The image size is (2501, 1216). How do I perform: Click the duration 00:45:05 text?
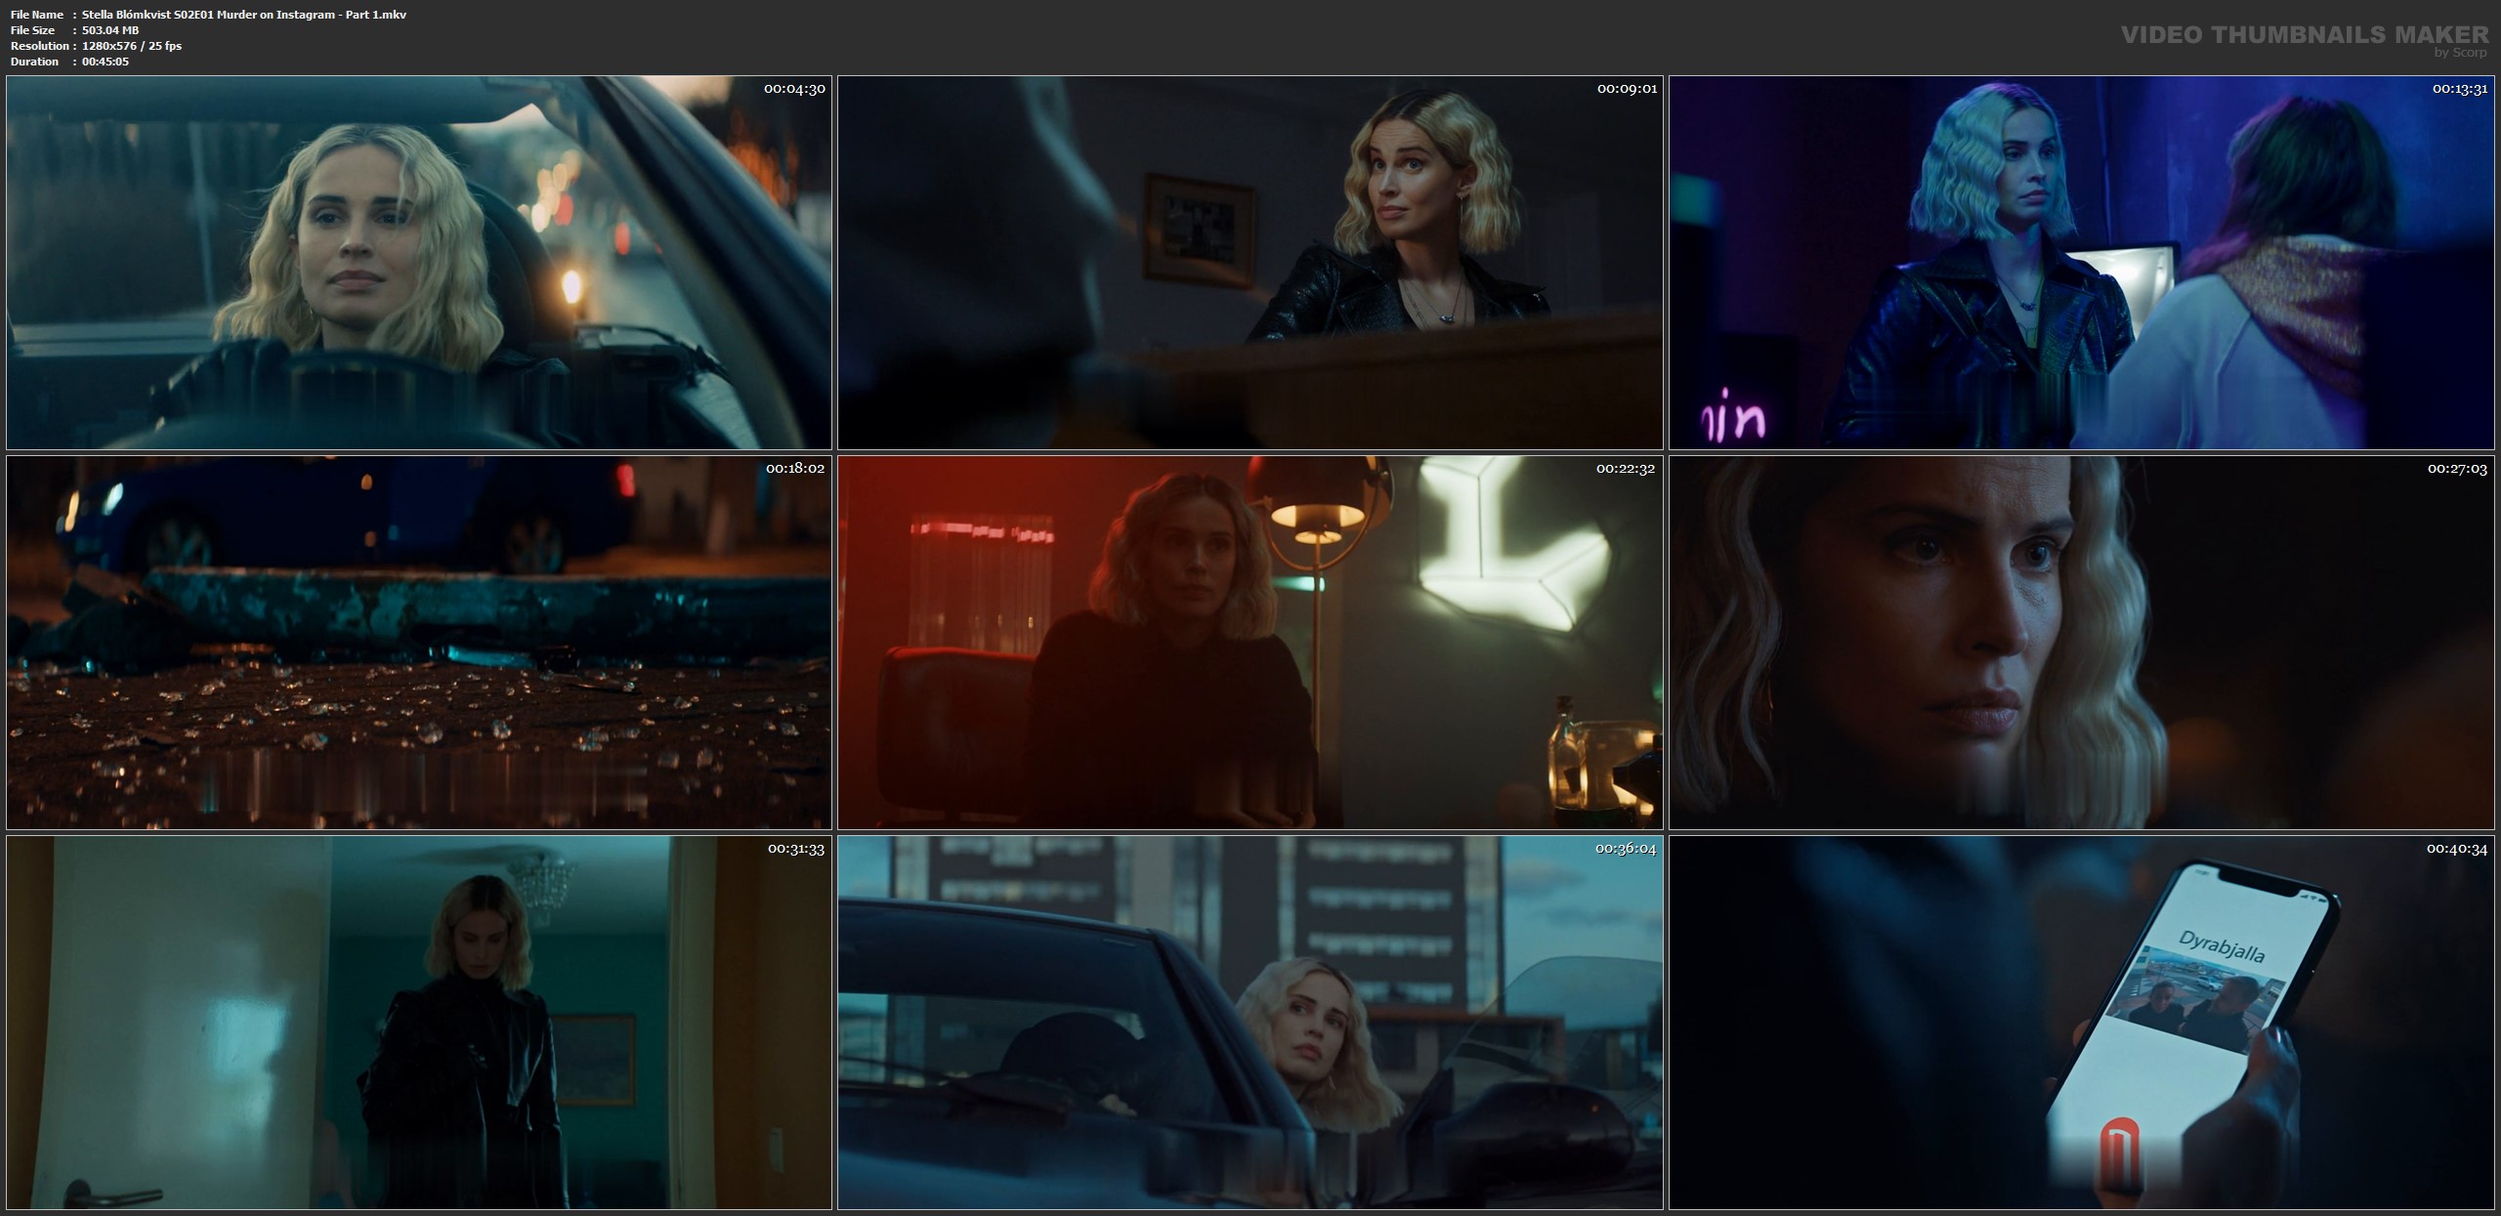[106, 62]
